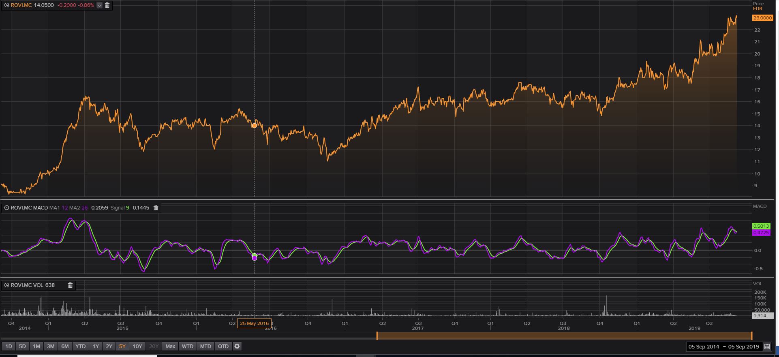The height and width of the screenshot is (357, 779).
Task: Click the green 0.5013 signal value tag
Action: click(761, 226)
